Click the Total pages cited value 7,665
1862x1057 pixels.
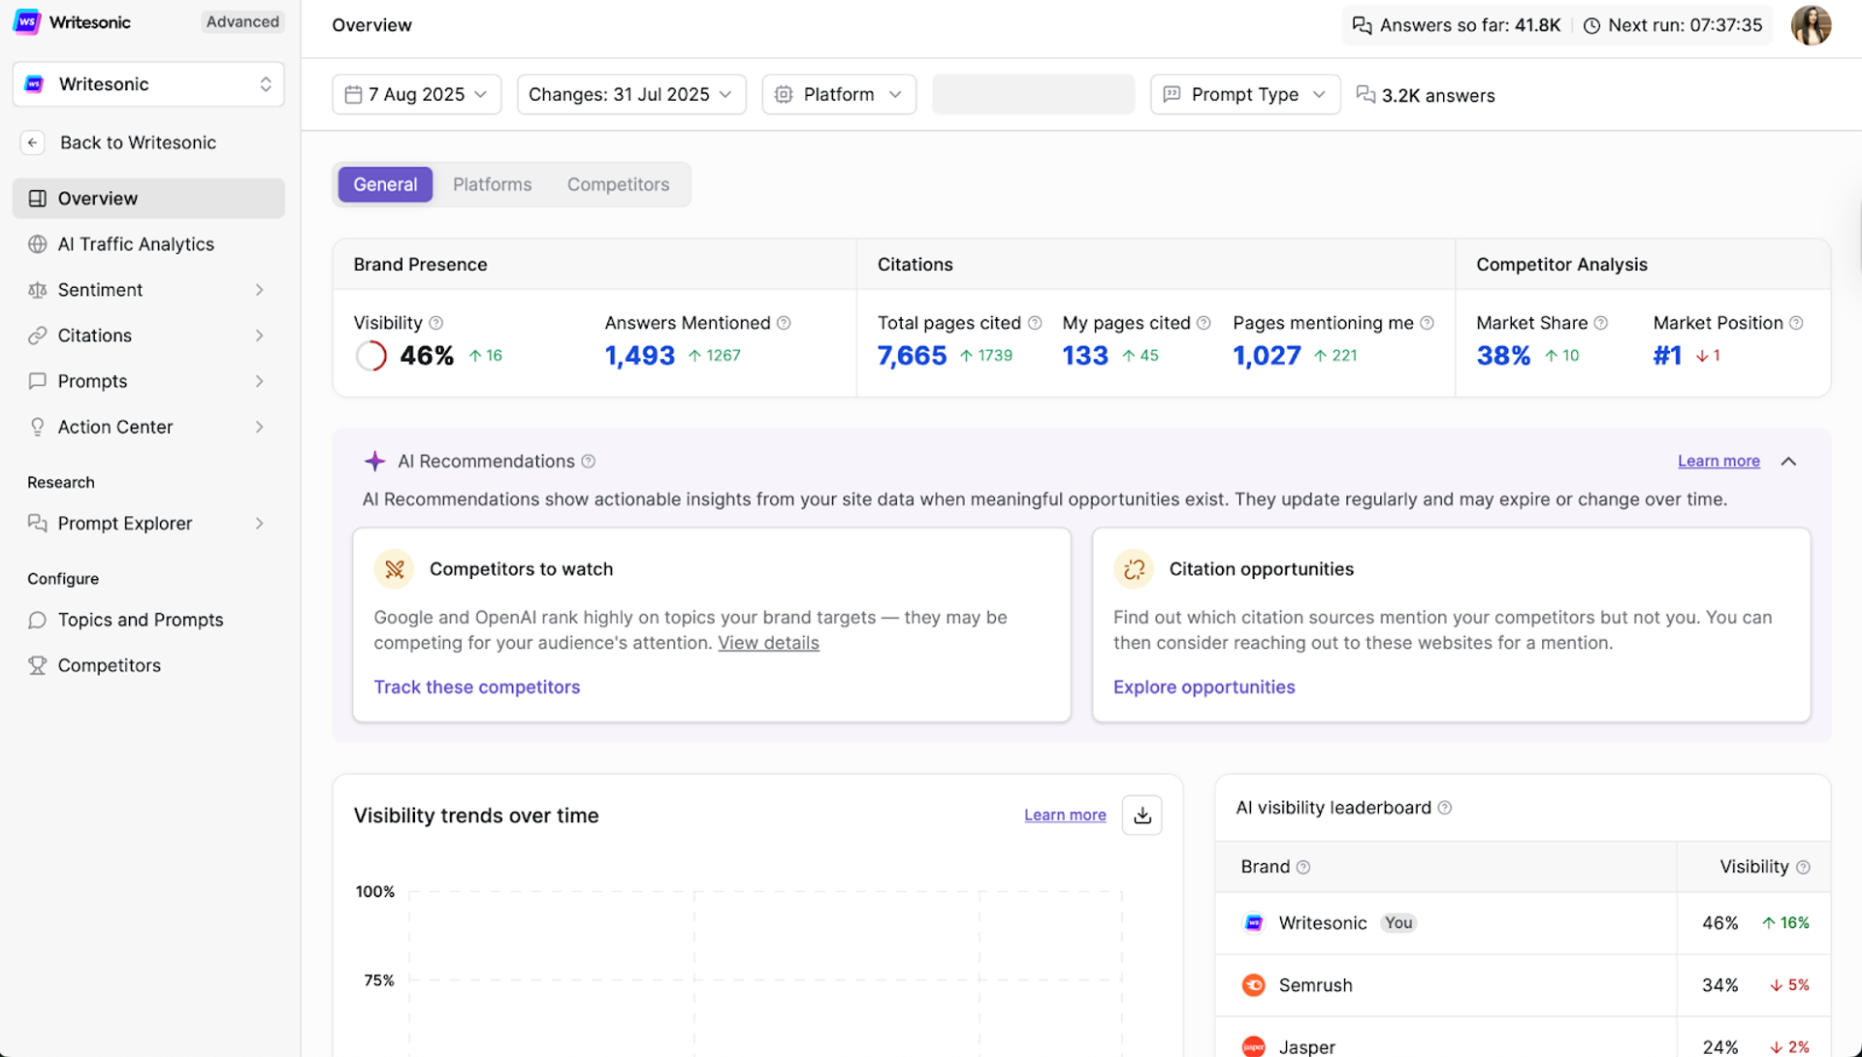pyautogui.click(x=912, y=356)
